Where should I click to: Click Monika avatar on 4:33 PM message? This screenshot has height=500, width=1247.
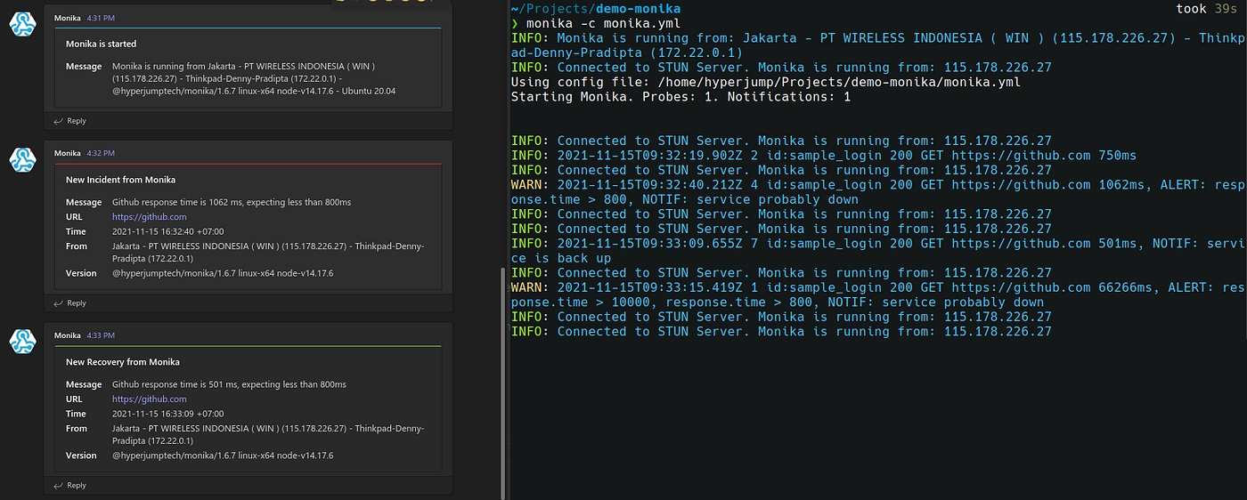(22, 341)
